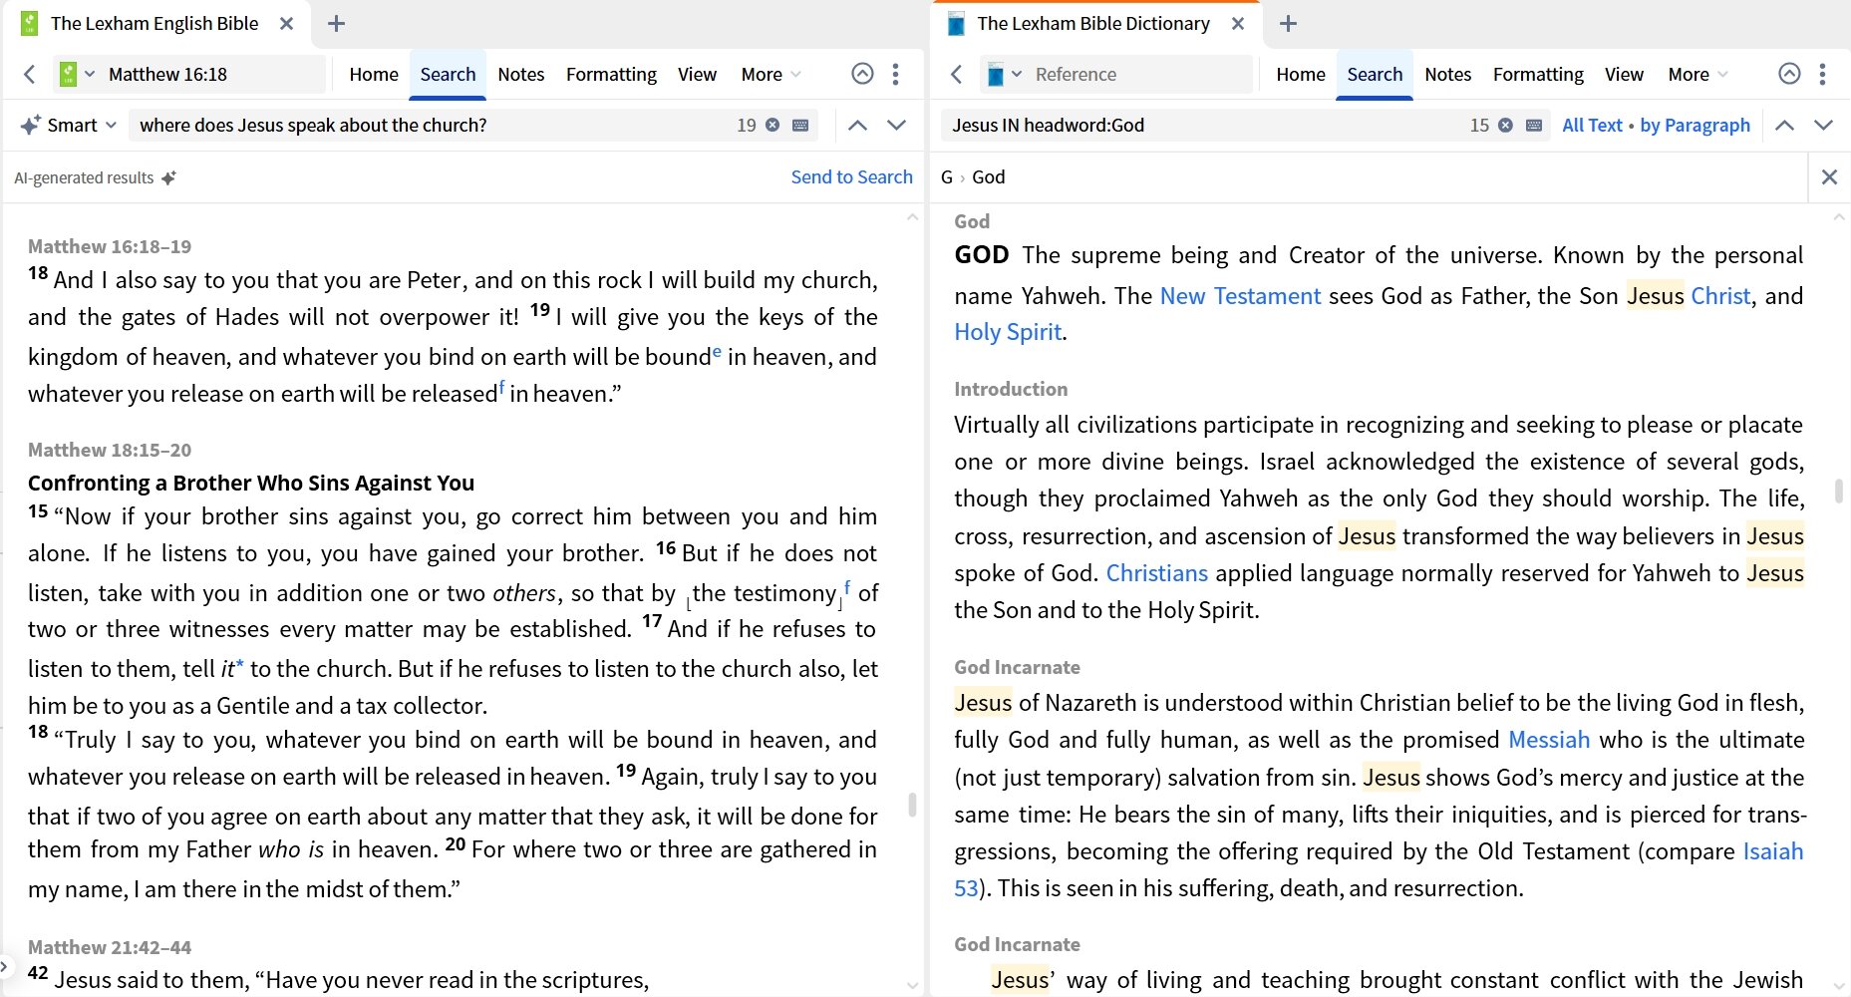Image resolution: width=1851 pixels, height=997 pixels.
Task: Jump to previous search hit in Dictionary panel
Action: pos(1784,125)
